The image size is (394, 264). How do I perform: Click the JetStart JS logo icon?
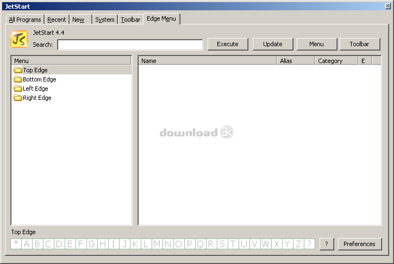pos(19,39)
